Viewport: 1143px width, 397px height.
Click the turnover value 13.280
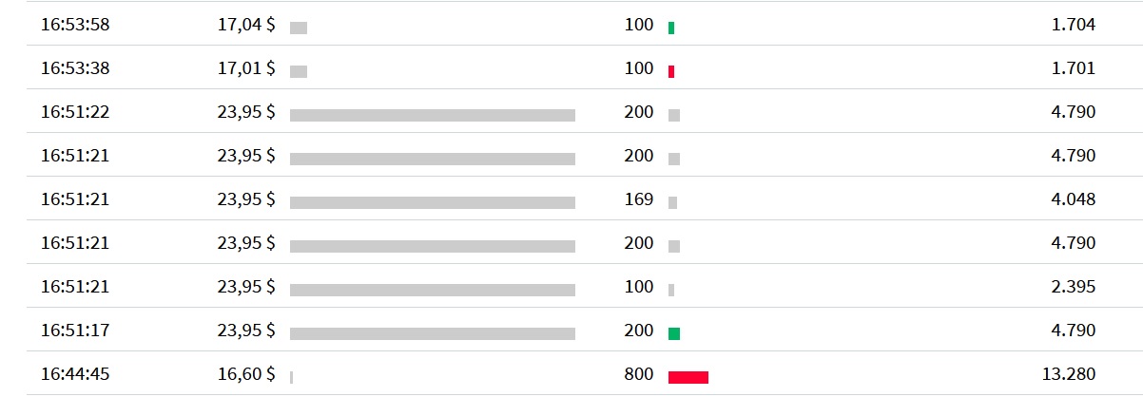tap(1070, 374)
